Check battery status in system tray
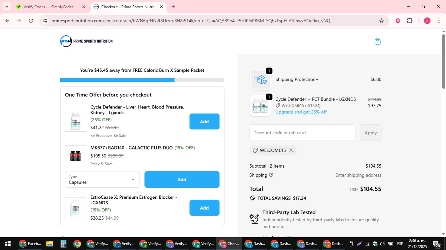This screenshot has height=250, width=446. pyautogui.click(x=390, y=244)
